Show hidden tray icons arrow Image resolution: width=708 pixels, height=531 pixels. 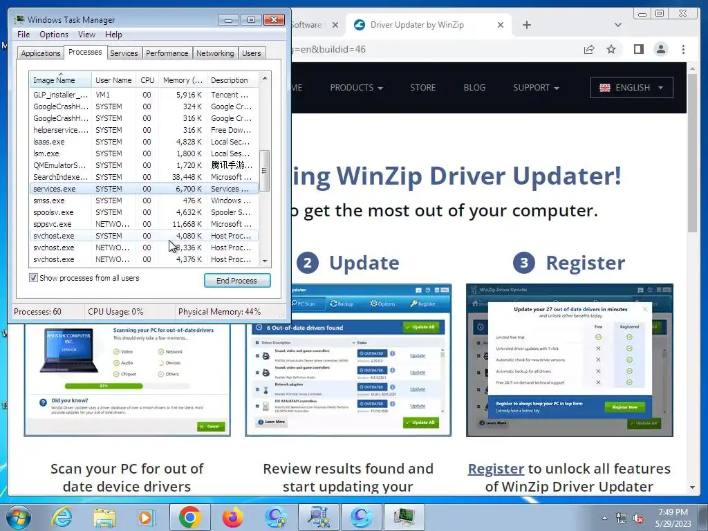604,519
